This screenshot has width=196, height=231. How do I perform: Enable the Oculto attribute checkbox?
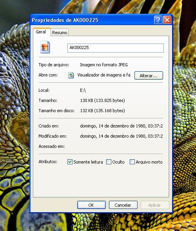point(109,162)
